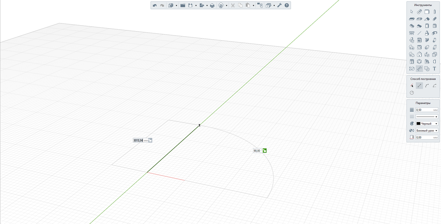
Task: Select the toilet plumbing fixture tool
Action: point(412,40)
